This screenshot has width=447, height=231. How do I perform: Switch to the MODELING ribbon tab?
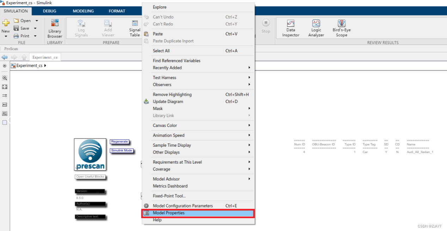[x=83, y=11]
